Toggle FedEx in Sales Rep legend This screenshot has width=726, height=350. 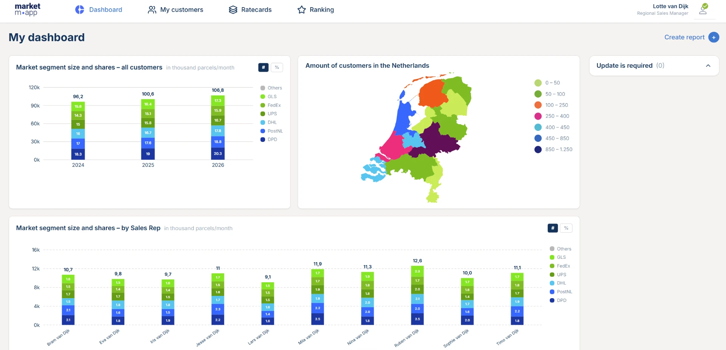click(x=560, y=266)
